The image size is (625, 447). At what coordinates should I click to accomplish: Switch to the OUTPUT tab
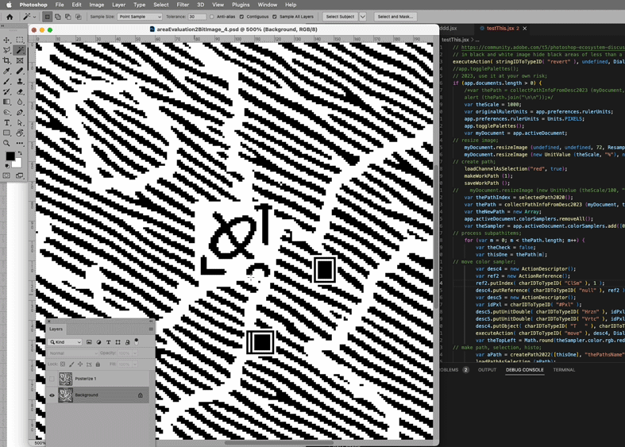click(x=487, y=370)
